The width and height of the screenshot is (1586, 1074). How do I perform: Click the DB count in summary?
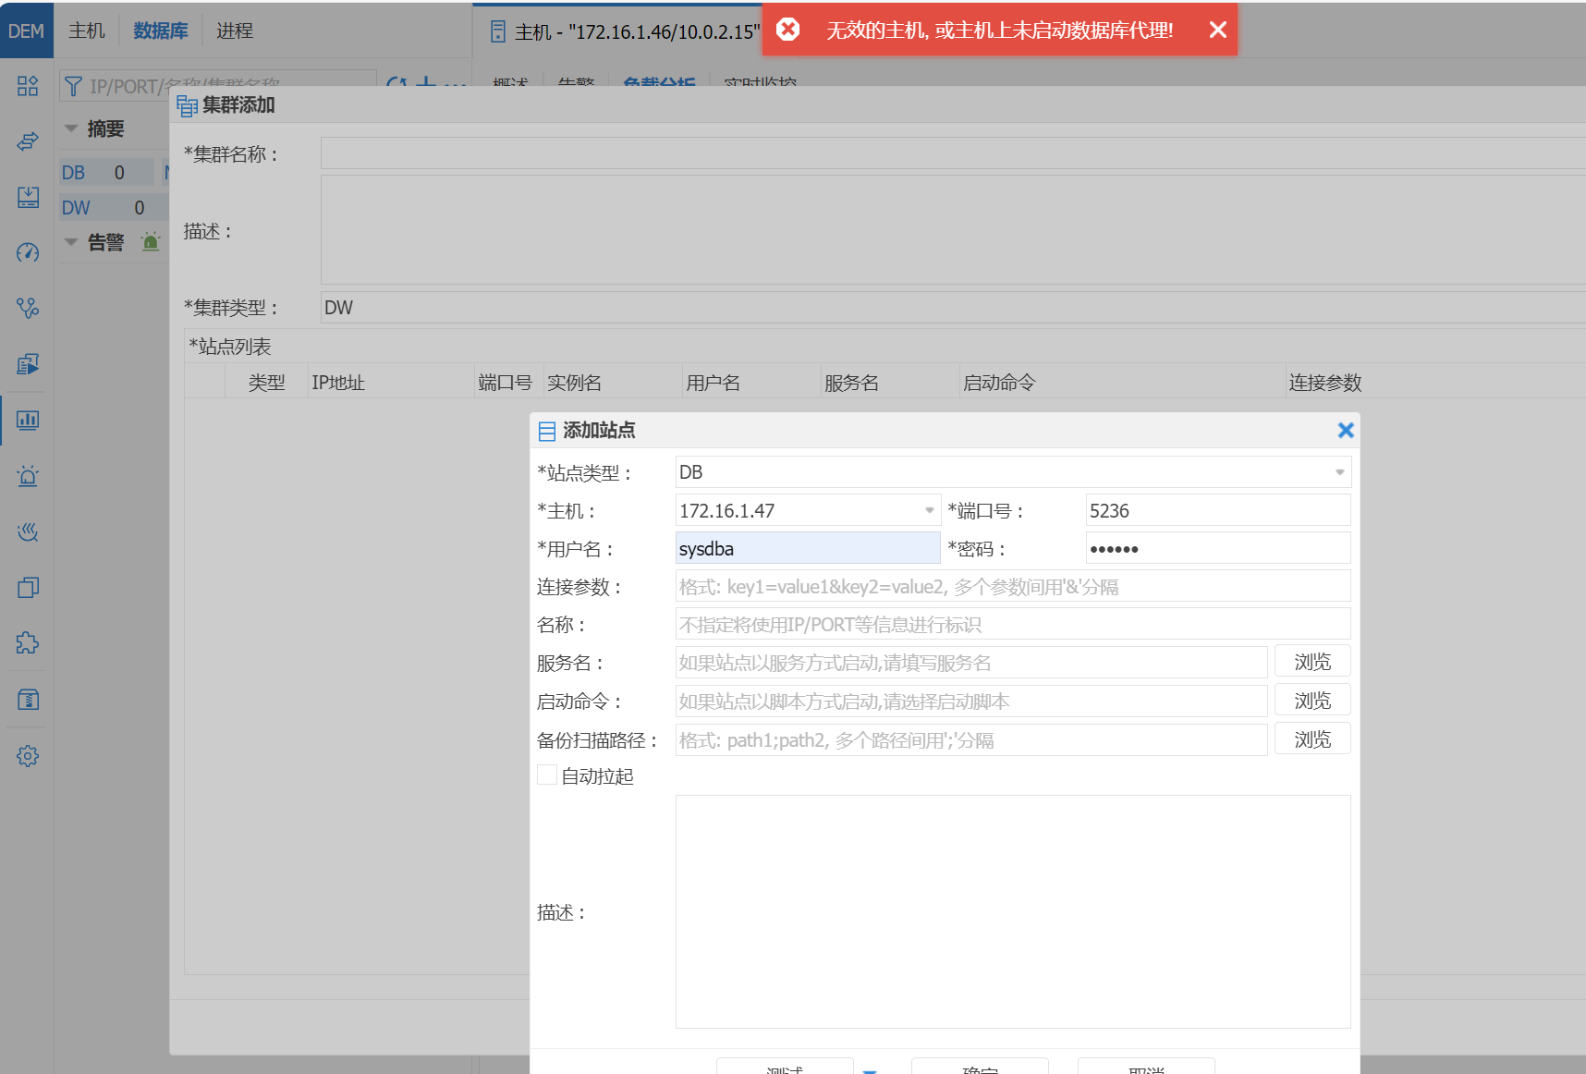107,172
